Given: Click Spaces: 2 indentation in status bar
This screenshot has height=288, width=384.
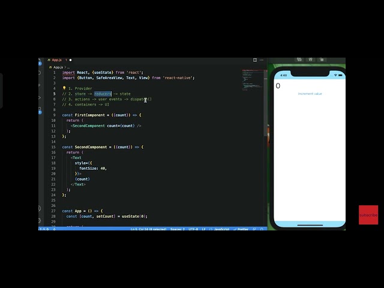Looking at the screenshot, I should coord(178,229).
